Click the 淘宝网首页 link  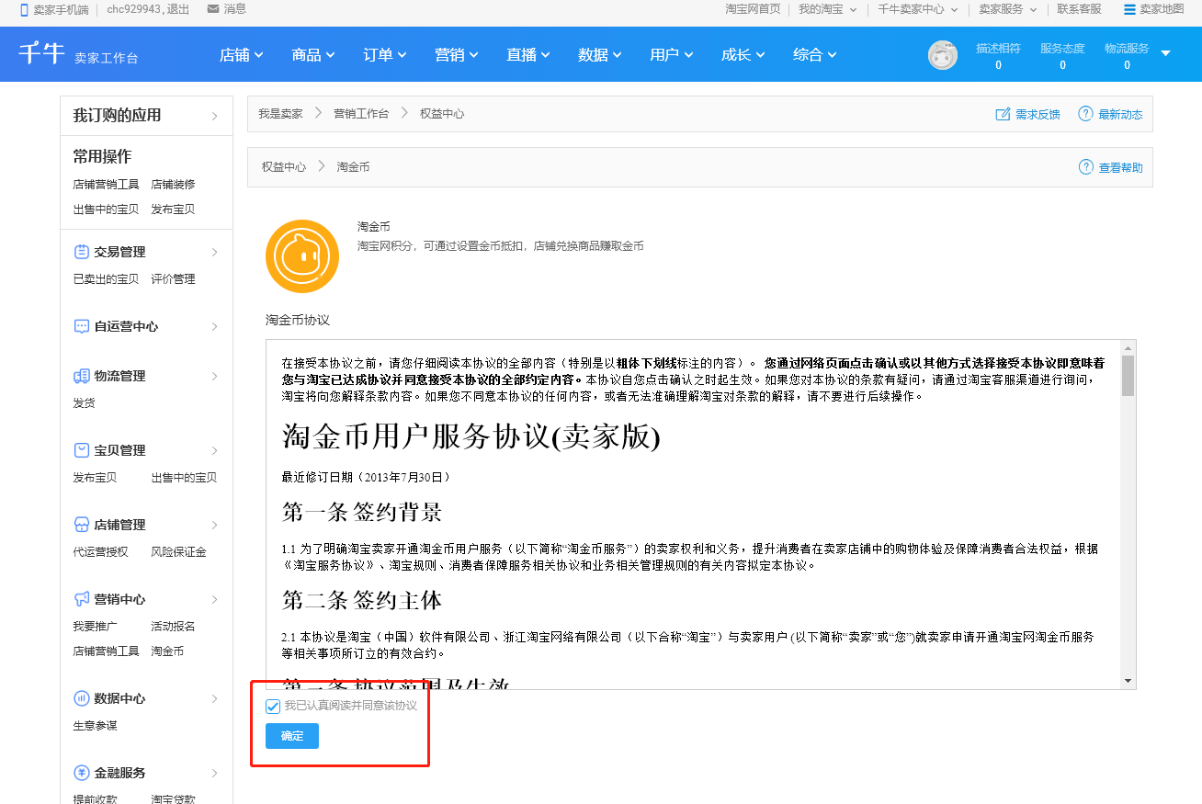tap(753, 9)
